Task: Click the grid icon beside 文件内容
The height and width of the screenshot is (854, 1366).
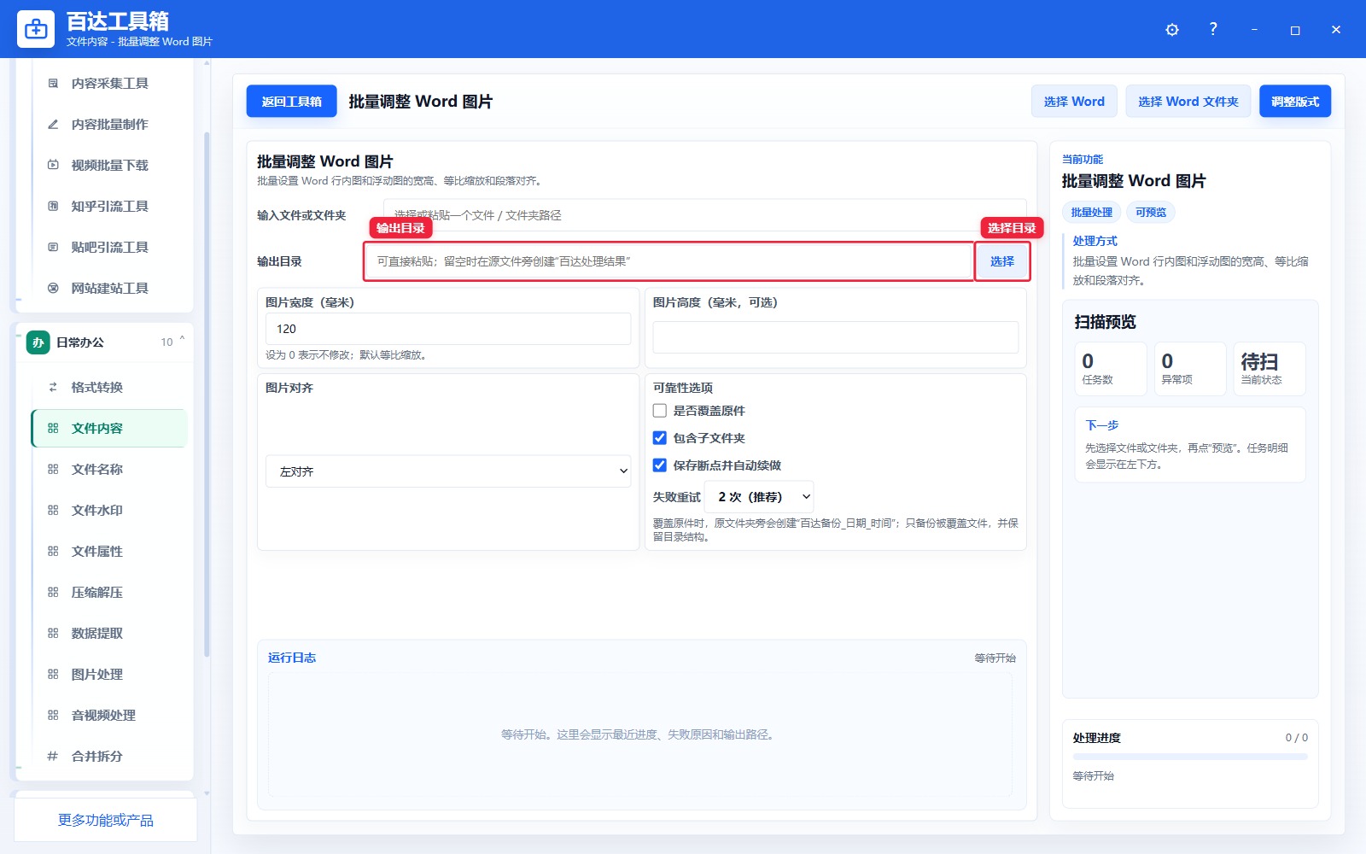Action: coord(53,428)
